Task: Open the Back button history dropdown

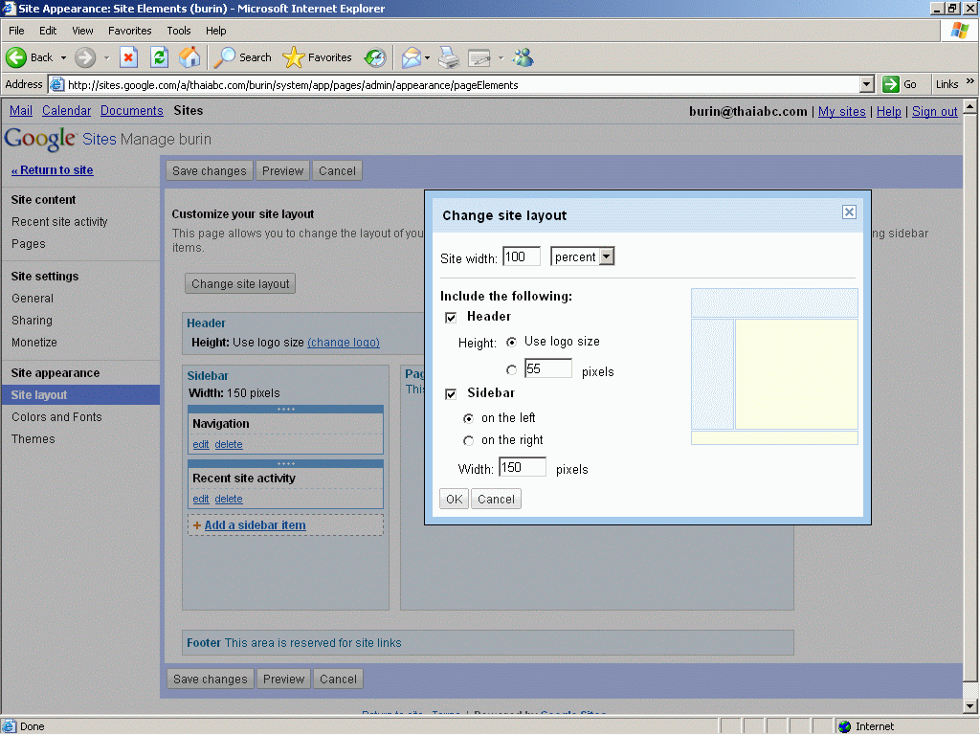Action: 63,57
